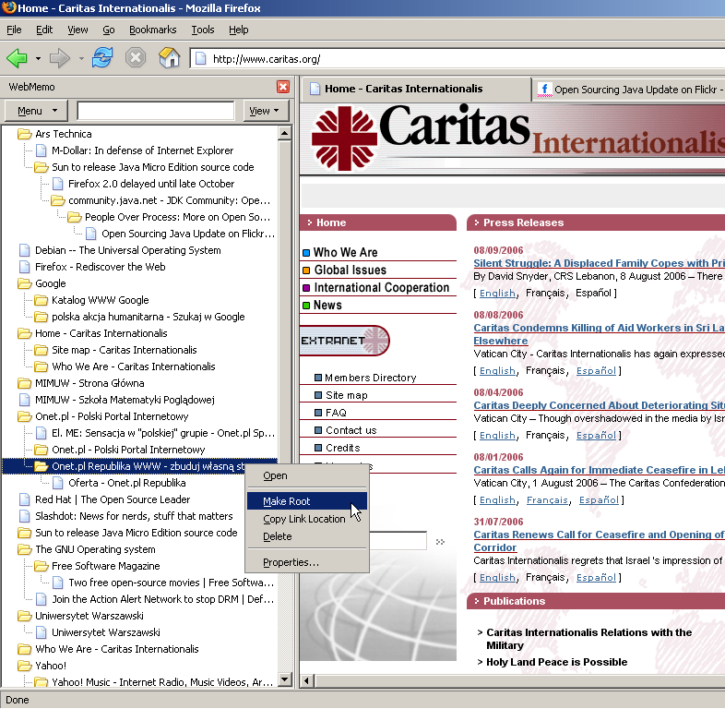Open the View menu in menu bar

point(77,30)
